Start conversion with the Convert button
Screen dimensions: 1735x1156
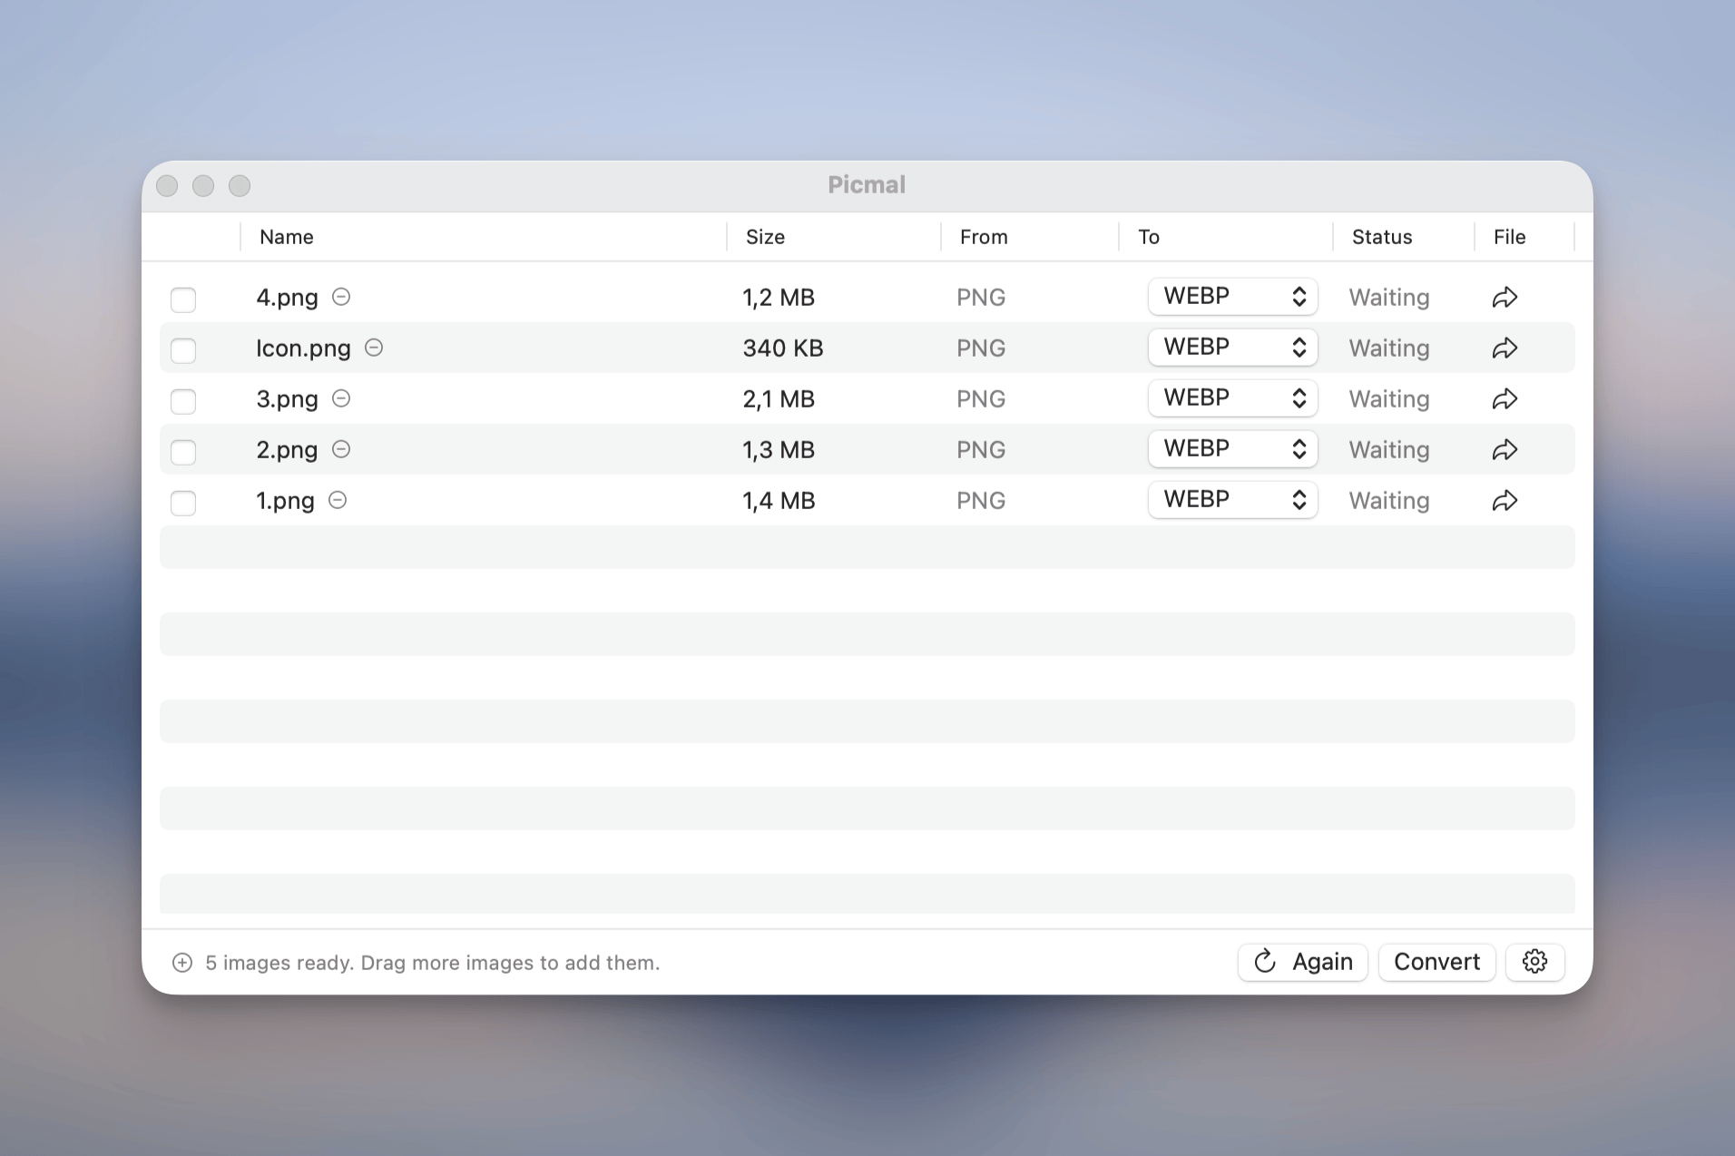pyautogui.click(x=1436, y=962)
